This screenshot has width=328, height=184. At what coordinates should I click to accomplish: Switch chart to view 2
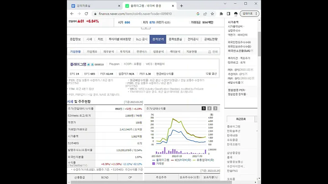tap(210, 108)
